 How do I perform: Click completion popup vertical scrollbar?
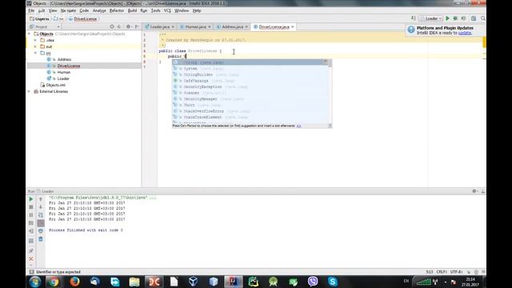tap(330, 91)
